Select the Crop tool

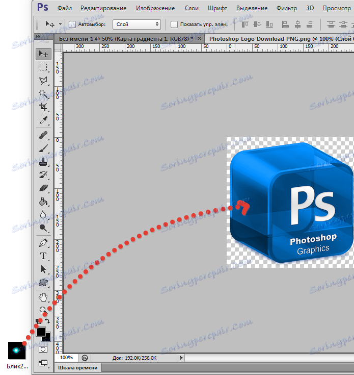click(x=43, y=107)
